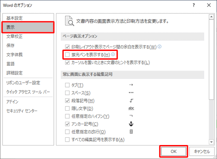
Task: Open 文章校正 settings category
Action: (x=14, y=37)
